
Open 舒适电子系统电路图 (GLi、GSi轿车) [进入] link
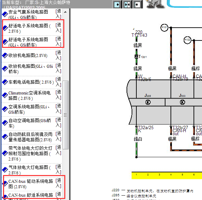58,41
